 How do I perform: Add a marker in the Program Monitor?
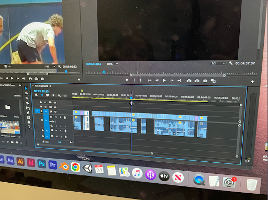pyautogui.click(x=127, y=80)
